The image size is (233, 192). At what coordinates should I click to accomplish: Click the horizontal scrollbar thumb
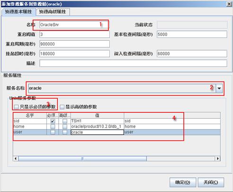pos(82,158)
